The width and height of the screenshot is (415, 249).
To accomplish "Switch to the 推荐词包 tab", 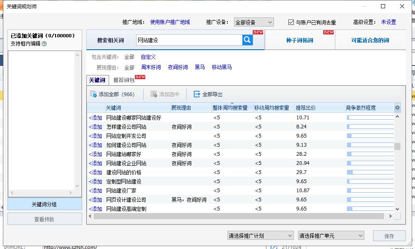I will coord(124,80).
